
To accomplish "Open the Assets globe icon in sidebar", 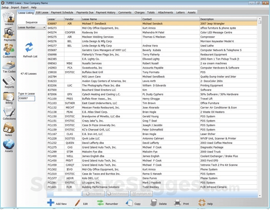I will [8, 145].
